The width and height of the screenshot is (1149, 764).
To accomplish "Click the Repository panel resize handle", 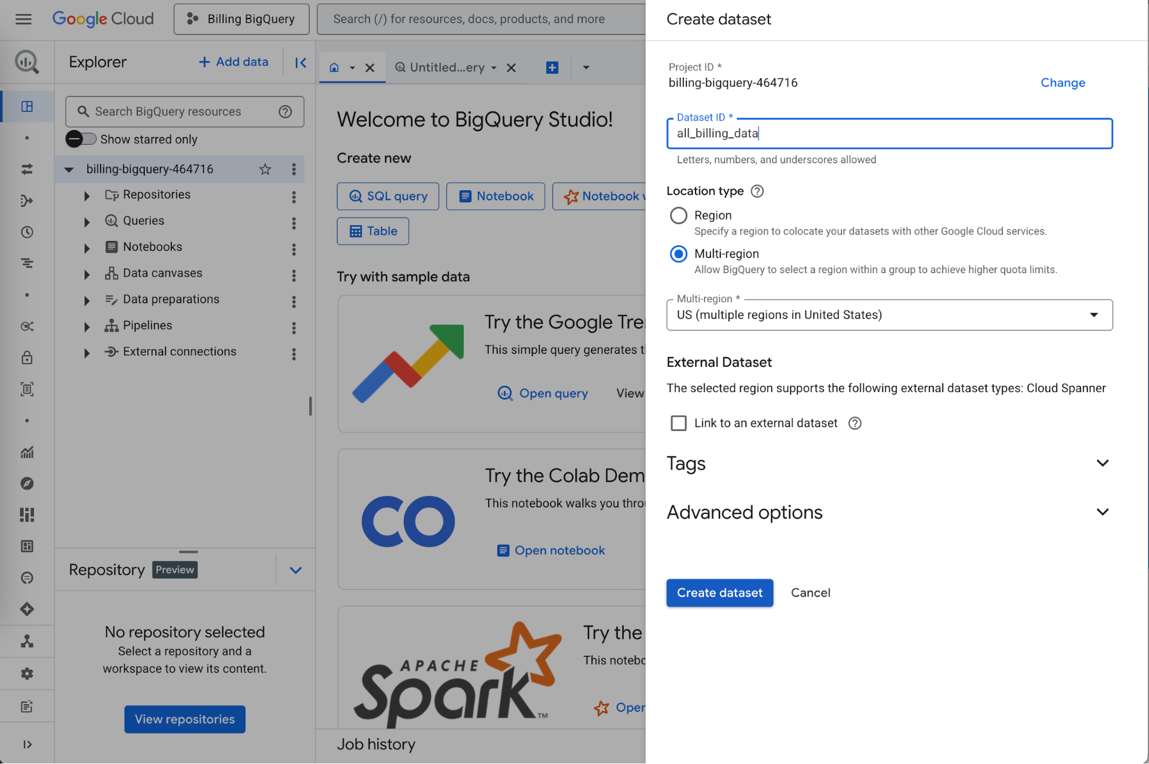I will tap(188, 552).
